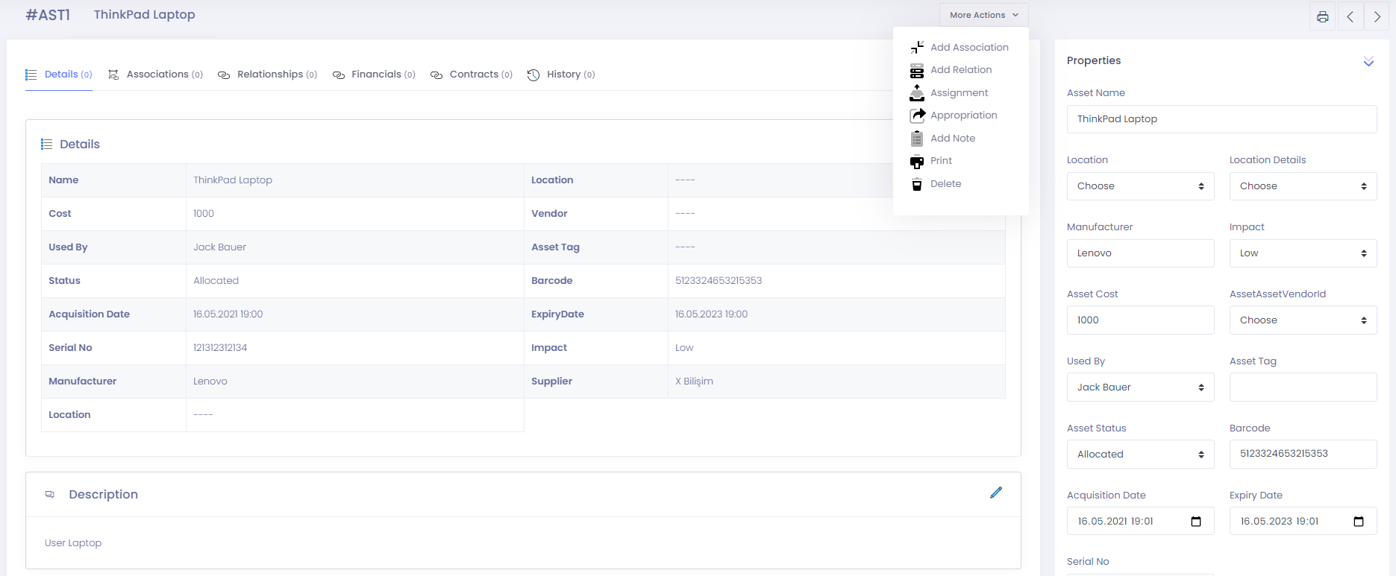Click the Asset Tag input field

[x=1303, y=387]
